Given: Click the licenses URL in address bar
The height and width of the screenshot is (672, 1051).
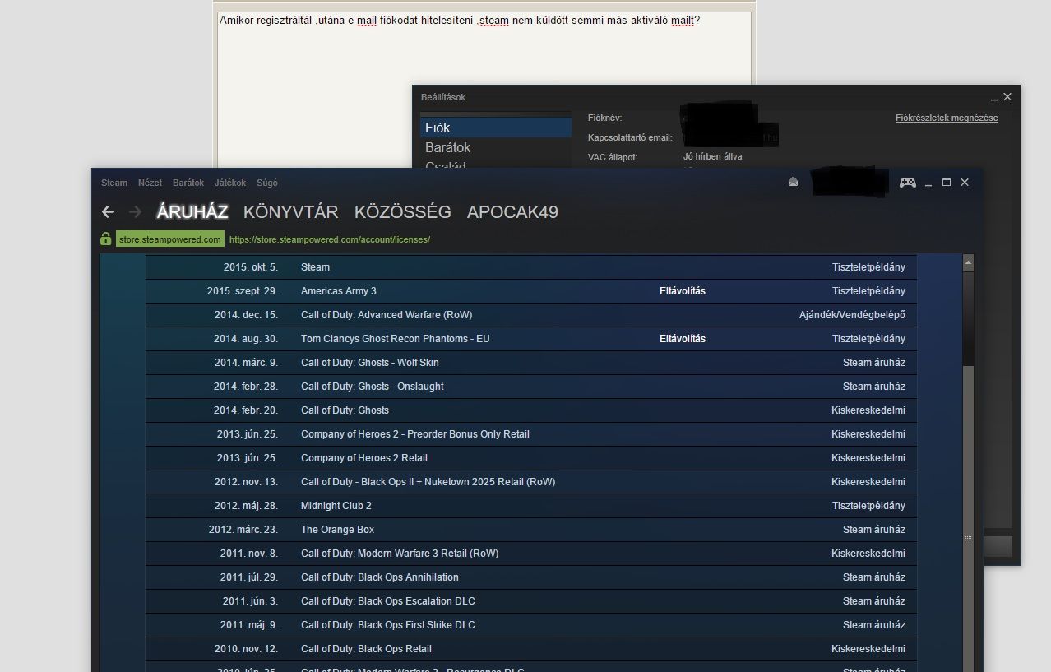Looking at the screenshot, I should pos(330,239).
